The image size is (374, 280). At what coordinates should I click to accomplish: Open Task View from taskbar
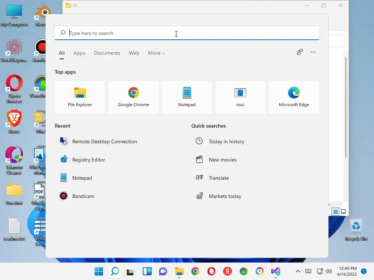click(130, 271)
